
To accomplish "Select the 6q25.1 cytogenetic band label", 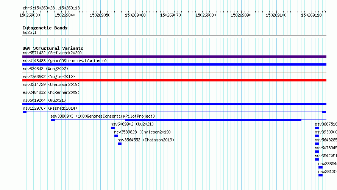I will pyautogui.click(x=30, y=32).
